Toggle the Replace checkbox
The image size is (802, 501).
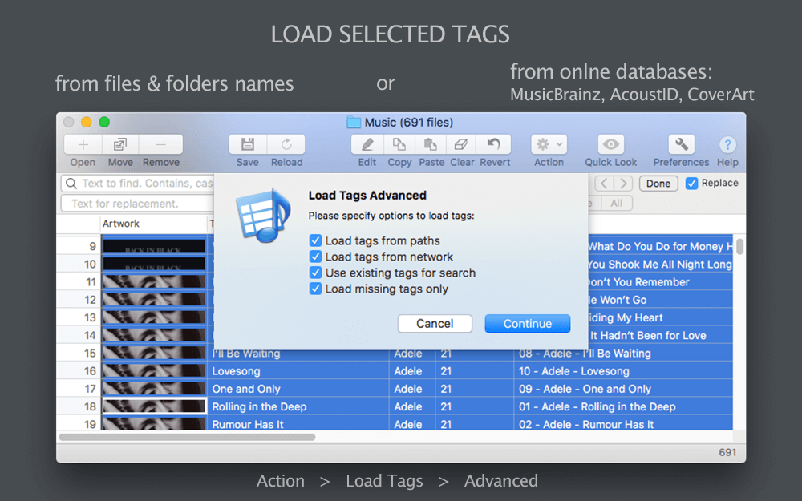(x=692, y=184)
